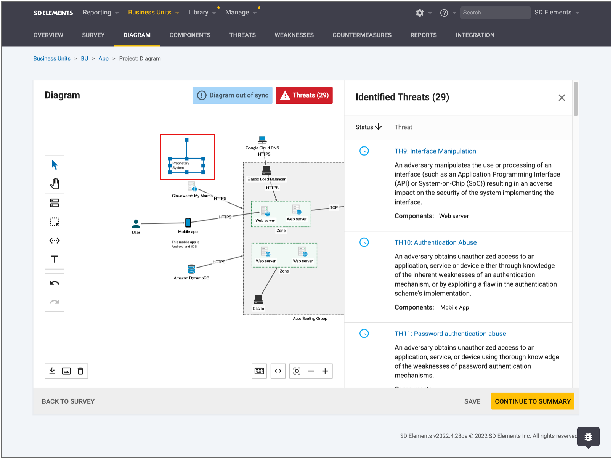This screenshot has height=459, width=613.
Task: Delete diagram with trash icon
Action: [80, 371]
